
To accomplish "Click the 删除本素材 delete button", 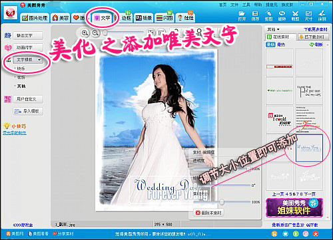I will [208, 213].
